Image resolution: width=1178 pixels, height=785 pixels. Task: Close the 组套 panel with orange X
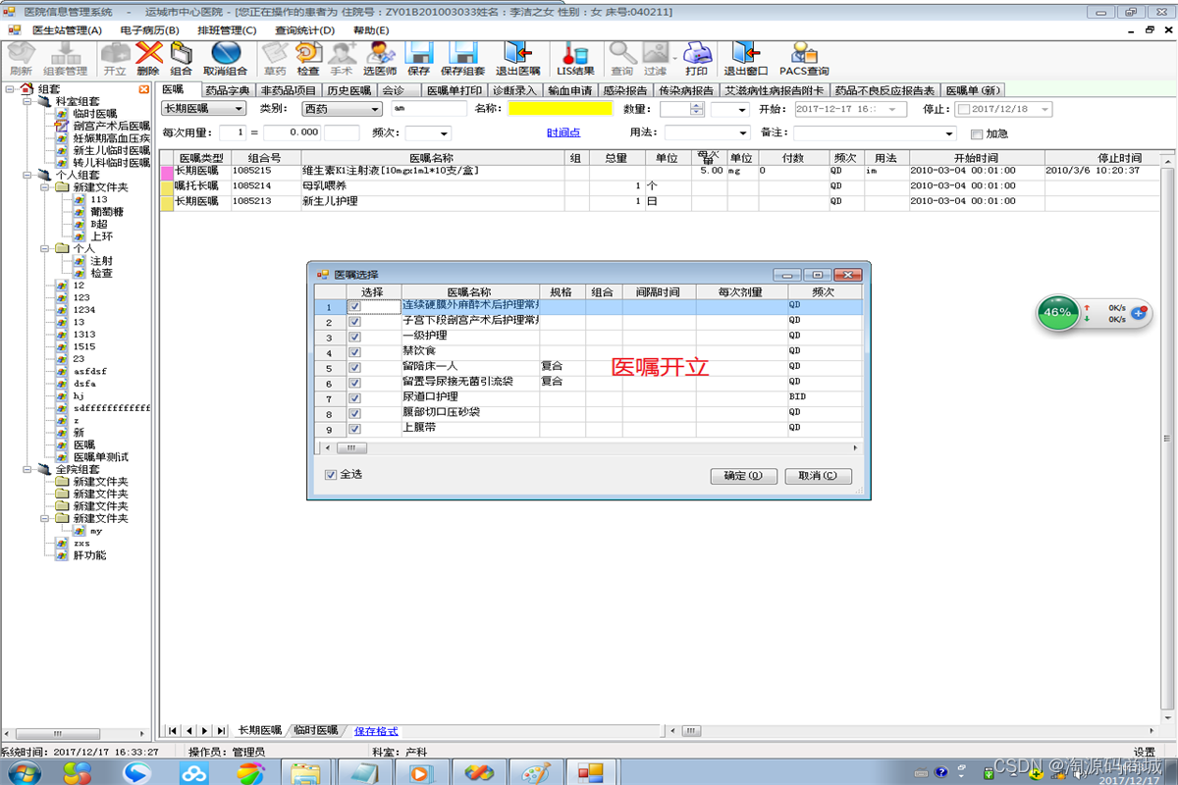144,89
